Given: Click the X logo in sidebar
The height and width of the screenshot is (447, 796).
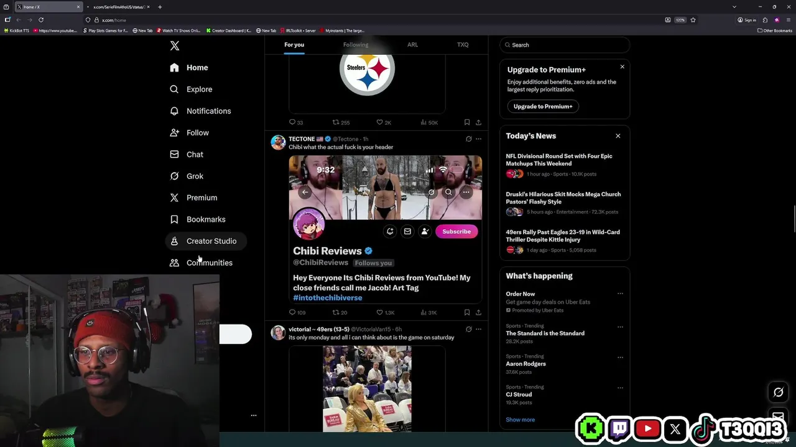Looking at the screenshot, I should pyautogui.click(x=175, y=46).
